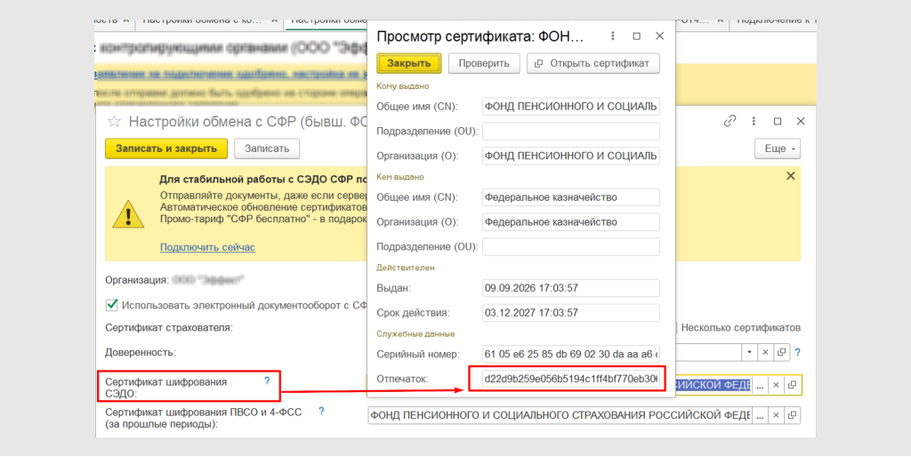
Task: Clear the СЭДО encryption certificate field
Action: [776, 385]
